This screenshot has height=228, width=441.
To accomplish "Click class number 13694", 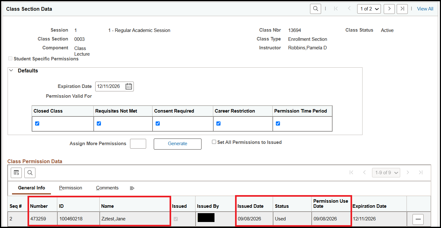I will click(x=295, y=30).
